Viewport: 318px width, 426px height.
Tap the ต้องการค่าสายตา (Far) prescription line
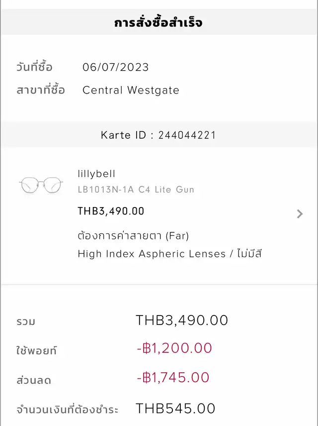pos(133,235)
